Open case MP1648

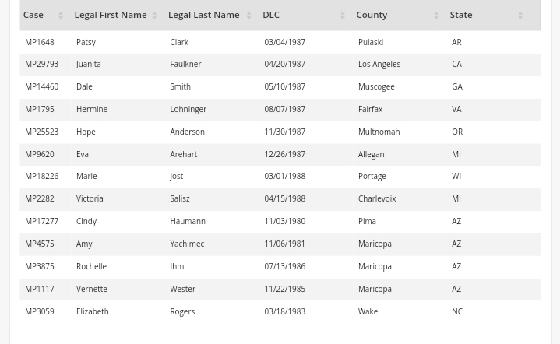pyautogui.click(x=39, y=42)
